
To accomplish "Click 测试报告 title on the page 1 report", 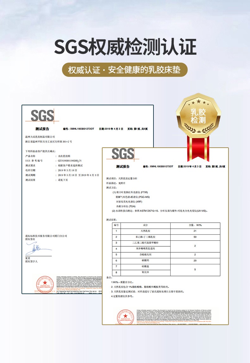I will [x=42, y=129].
